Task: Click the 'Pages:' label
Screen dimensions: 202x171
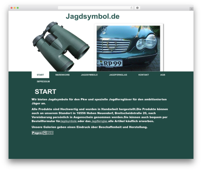Action: [37, 133]
